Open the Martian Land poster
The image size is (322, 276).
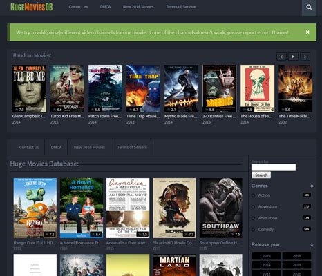click(x=175, y=265)
